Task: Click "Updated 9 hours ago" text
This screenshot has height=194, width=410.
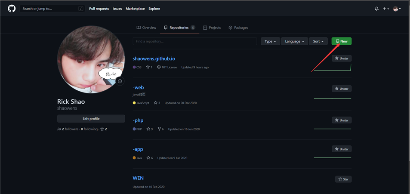Action: coord(195,67)
